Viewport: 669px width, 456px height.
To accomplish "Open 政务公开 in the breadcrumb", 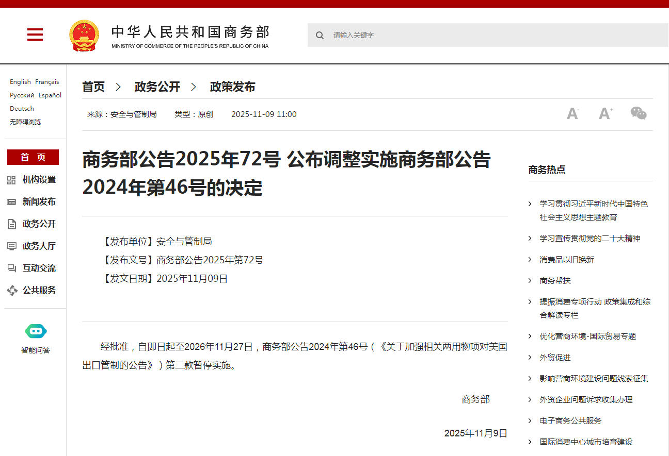I will click(x=157, y=87).
